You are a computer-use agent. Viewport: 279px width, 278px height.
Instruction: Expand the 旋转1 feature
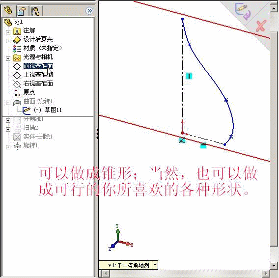8,147
